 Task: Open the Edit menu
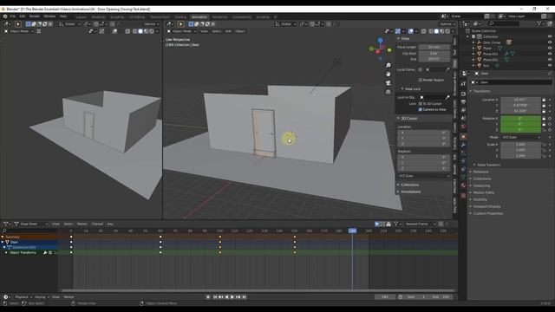click(23, 16)
